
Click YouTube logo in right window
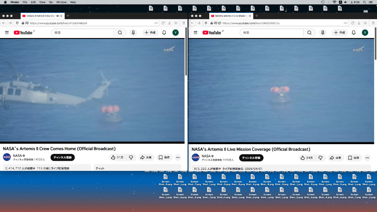(x=212, y=32)
